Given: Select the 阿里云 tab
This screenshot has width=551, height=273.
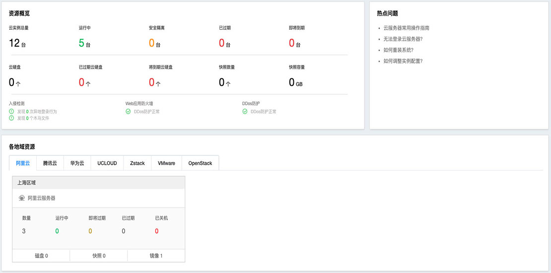Looking at the screenshot, I should coord(23,163).
